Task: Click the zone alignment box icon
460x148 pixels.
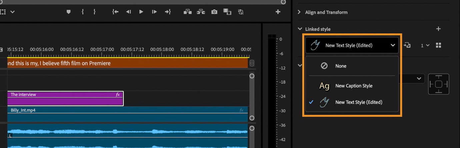Action: pos(439,84)
